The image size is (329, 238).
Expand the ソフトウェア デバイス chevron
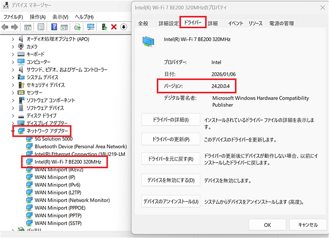pos(13,108)
